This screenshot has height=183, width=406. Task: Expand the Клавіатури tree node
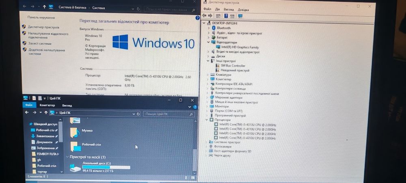coord(208,75)
